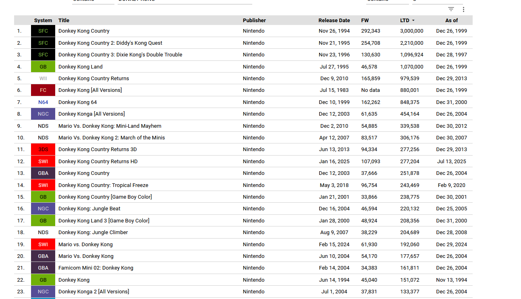
Task: Select title 'Donkey Kong Country [Game Boy Color]'
Action: [x=105, y=197]
